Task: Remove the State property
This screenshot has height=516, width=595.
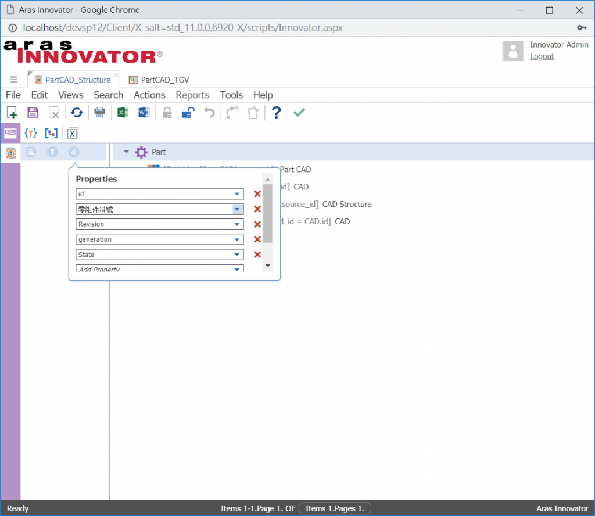Action: pyautogui.click(x=257, y=255)
